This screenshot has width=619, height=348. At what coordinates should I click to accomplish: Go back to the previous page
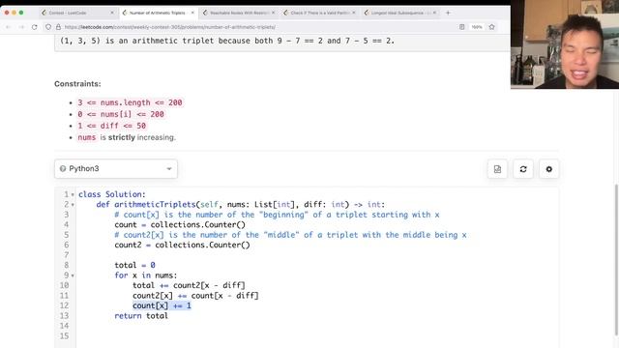(9, 27)
